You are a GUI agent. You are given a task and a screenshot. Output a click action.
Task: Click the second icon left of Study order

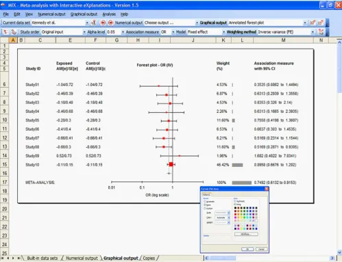coord(14,32)
